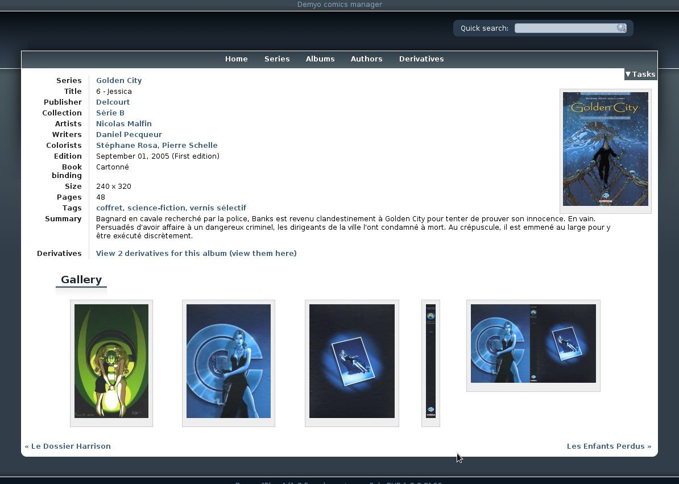Go to the Home menu item

tap(237, 59)
